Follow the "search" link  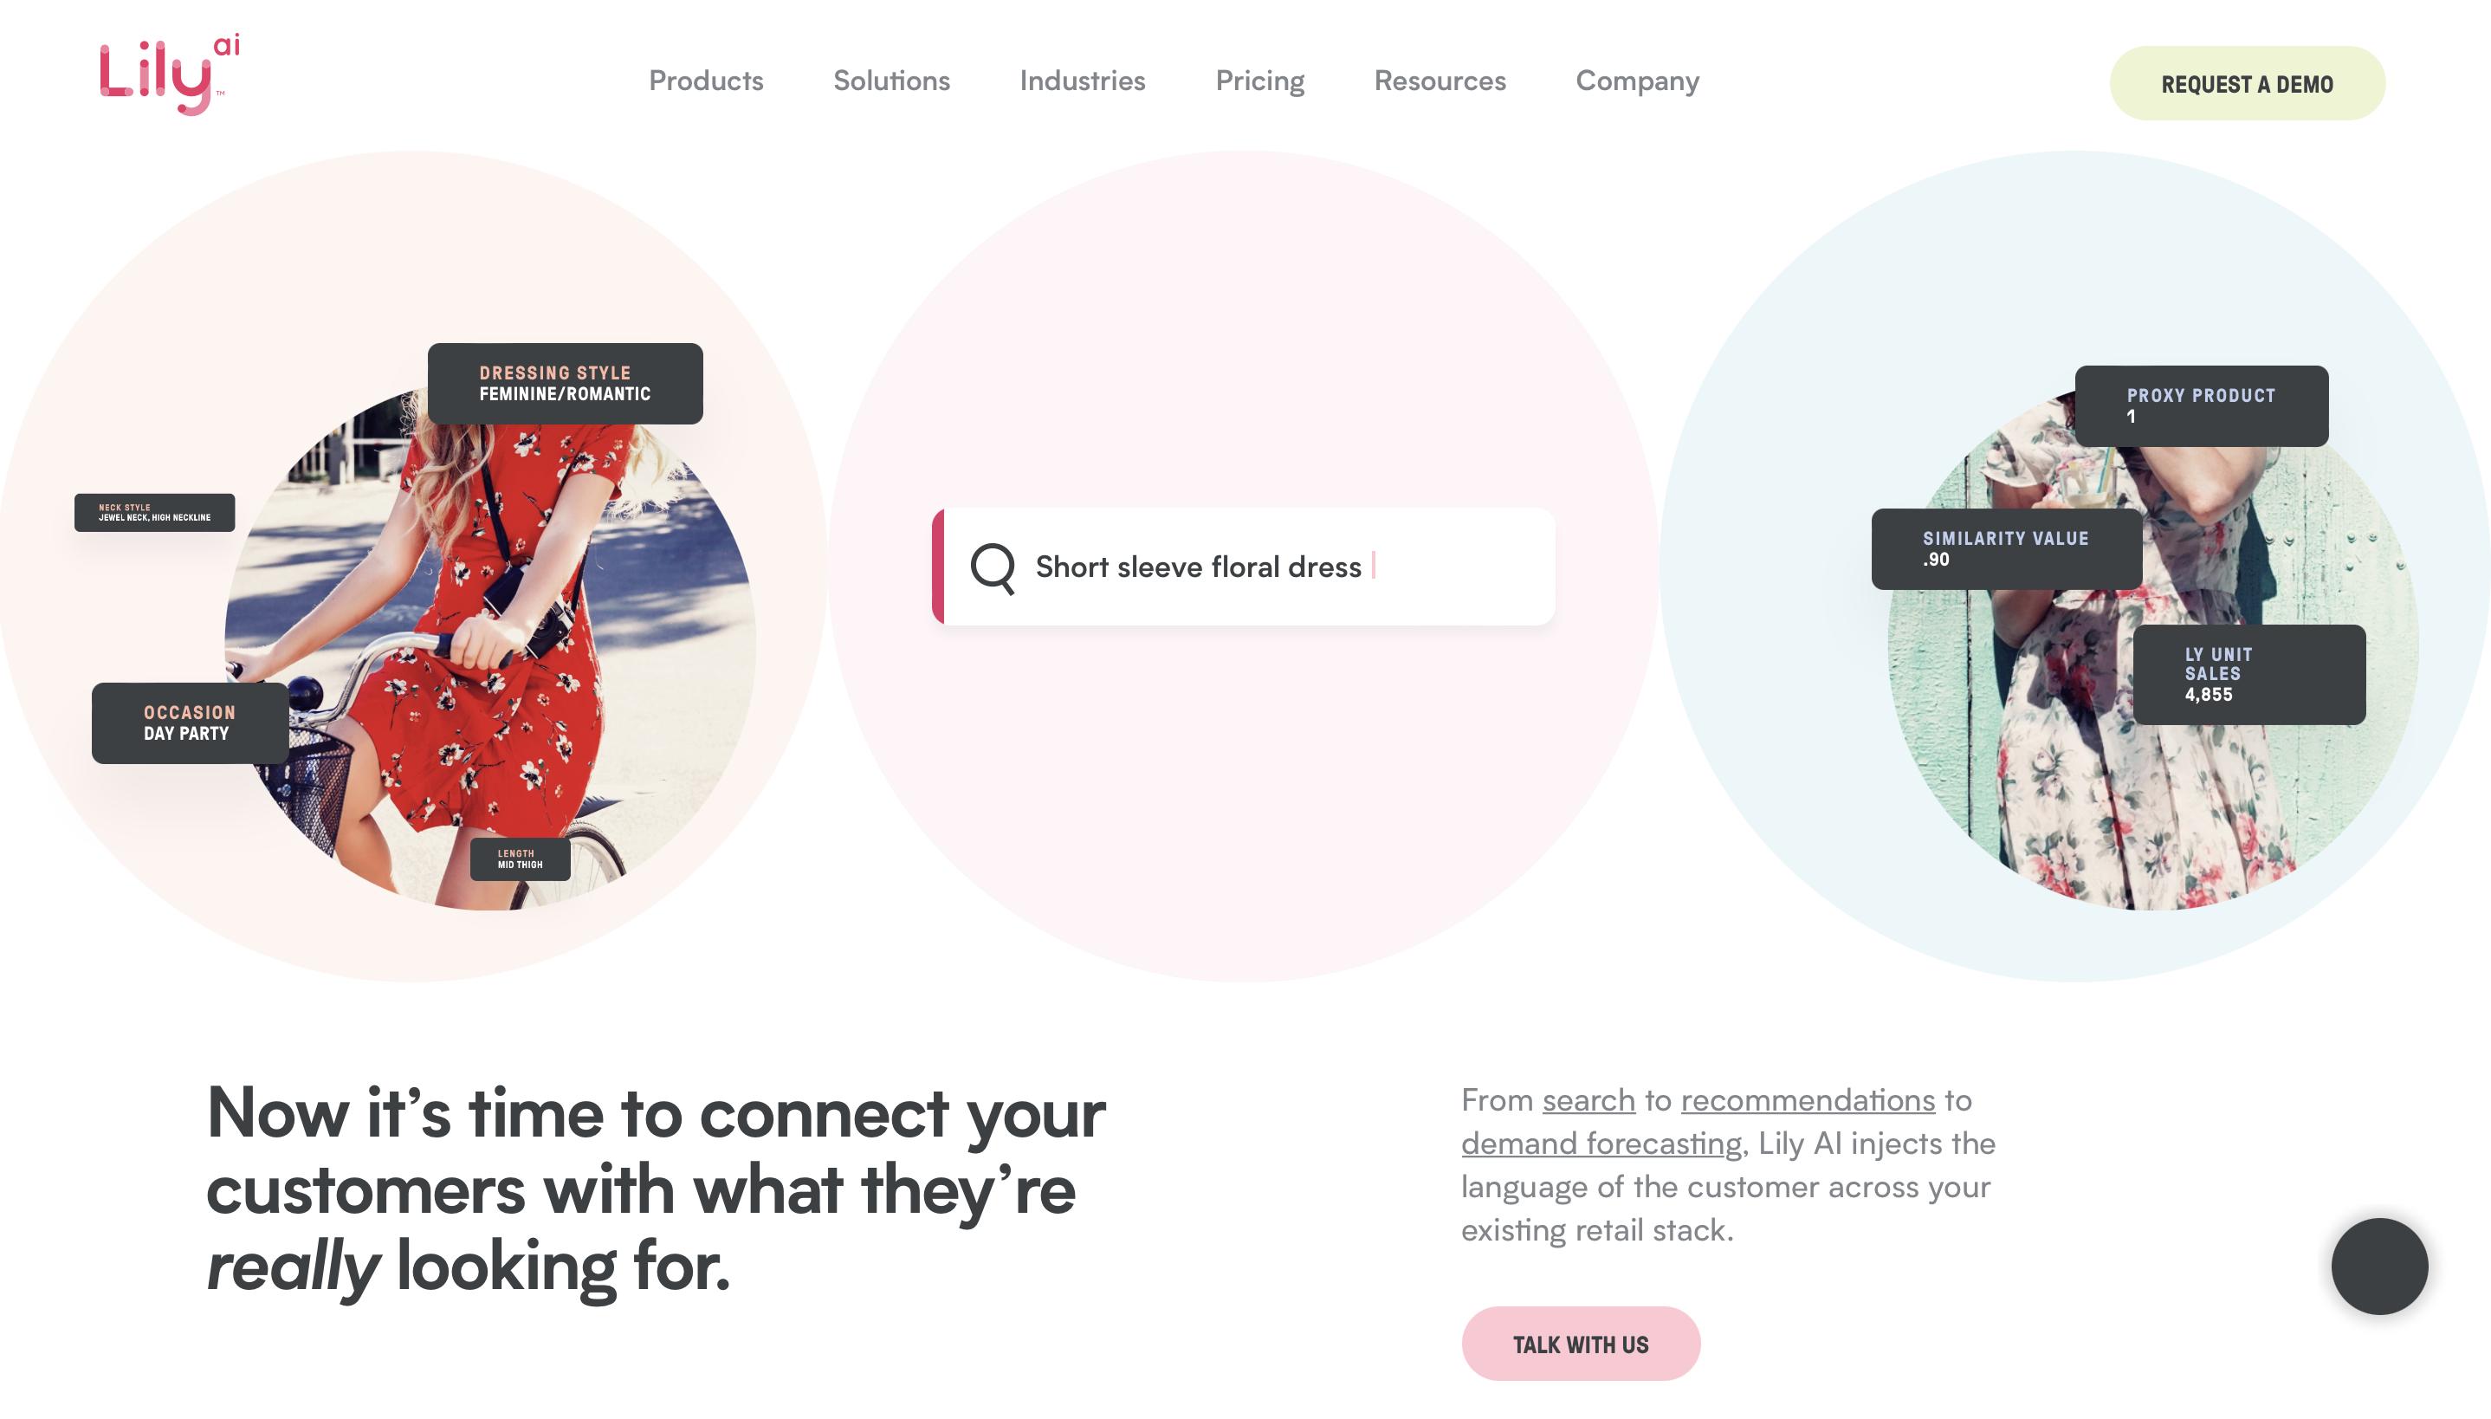click(x=1588, y=1100)
